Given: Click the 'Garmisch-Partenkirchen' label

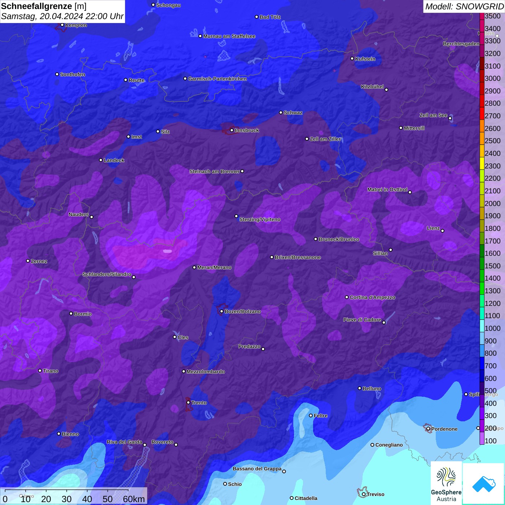Looking at the screenshot, I should pyautogui.click(x=218, y=79).
